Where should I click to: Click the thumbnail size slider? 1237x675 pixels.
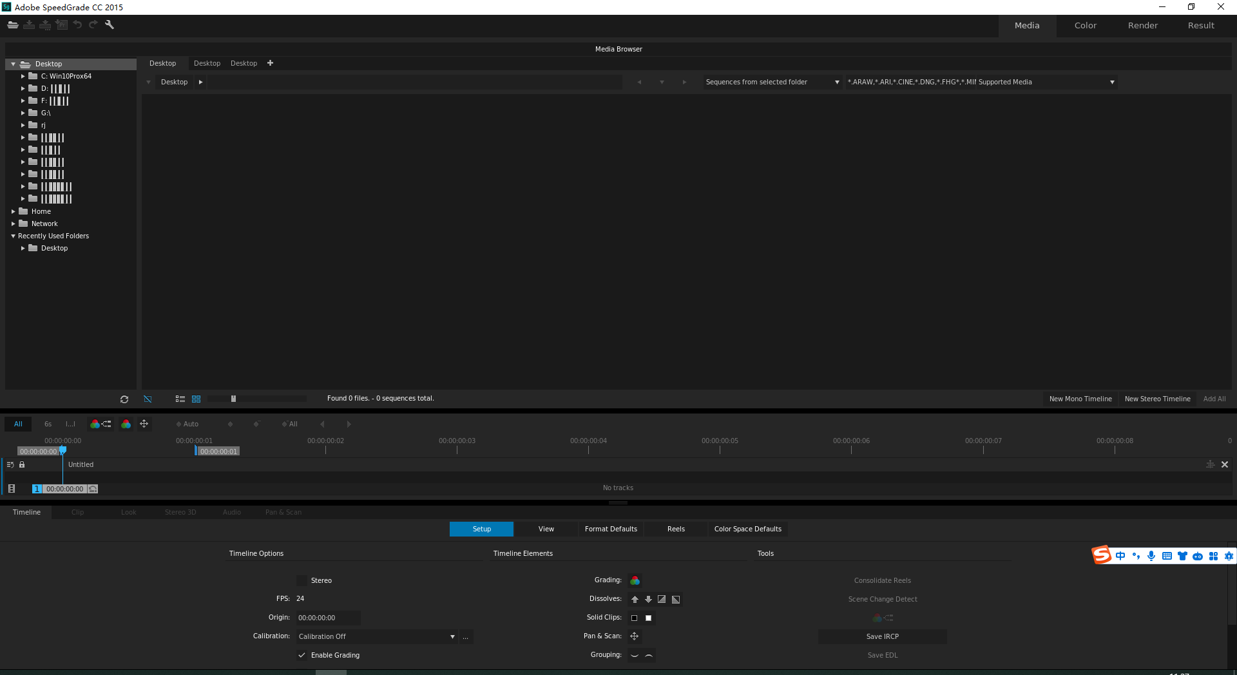234,399
